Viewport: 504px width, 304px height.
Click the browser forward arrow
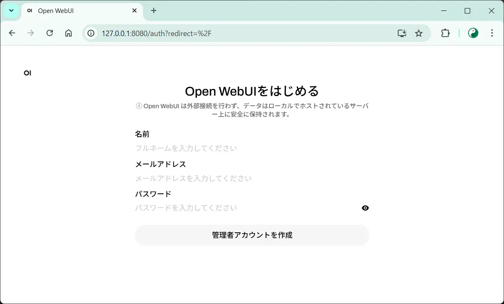(x=31, y=33)
